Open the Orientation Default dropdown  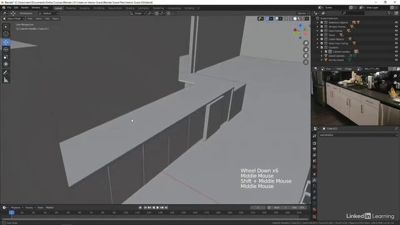(49, 13)
